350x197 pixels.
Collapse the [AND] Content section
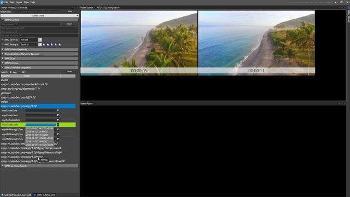[x=2, y=20]
